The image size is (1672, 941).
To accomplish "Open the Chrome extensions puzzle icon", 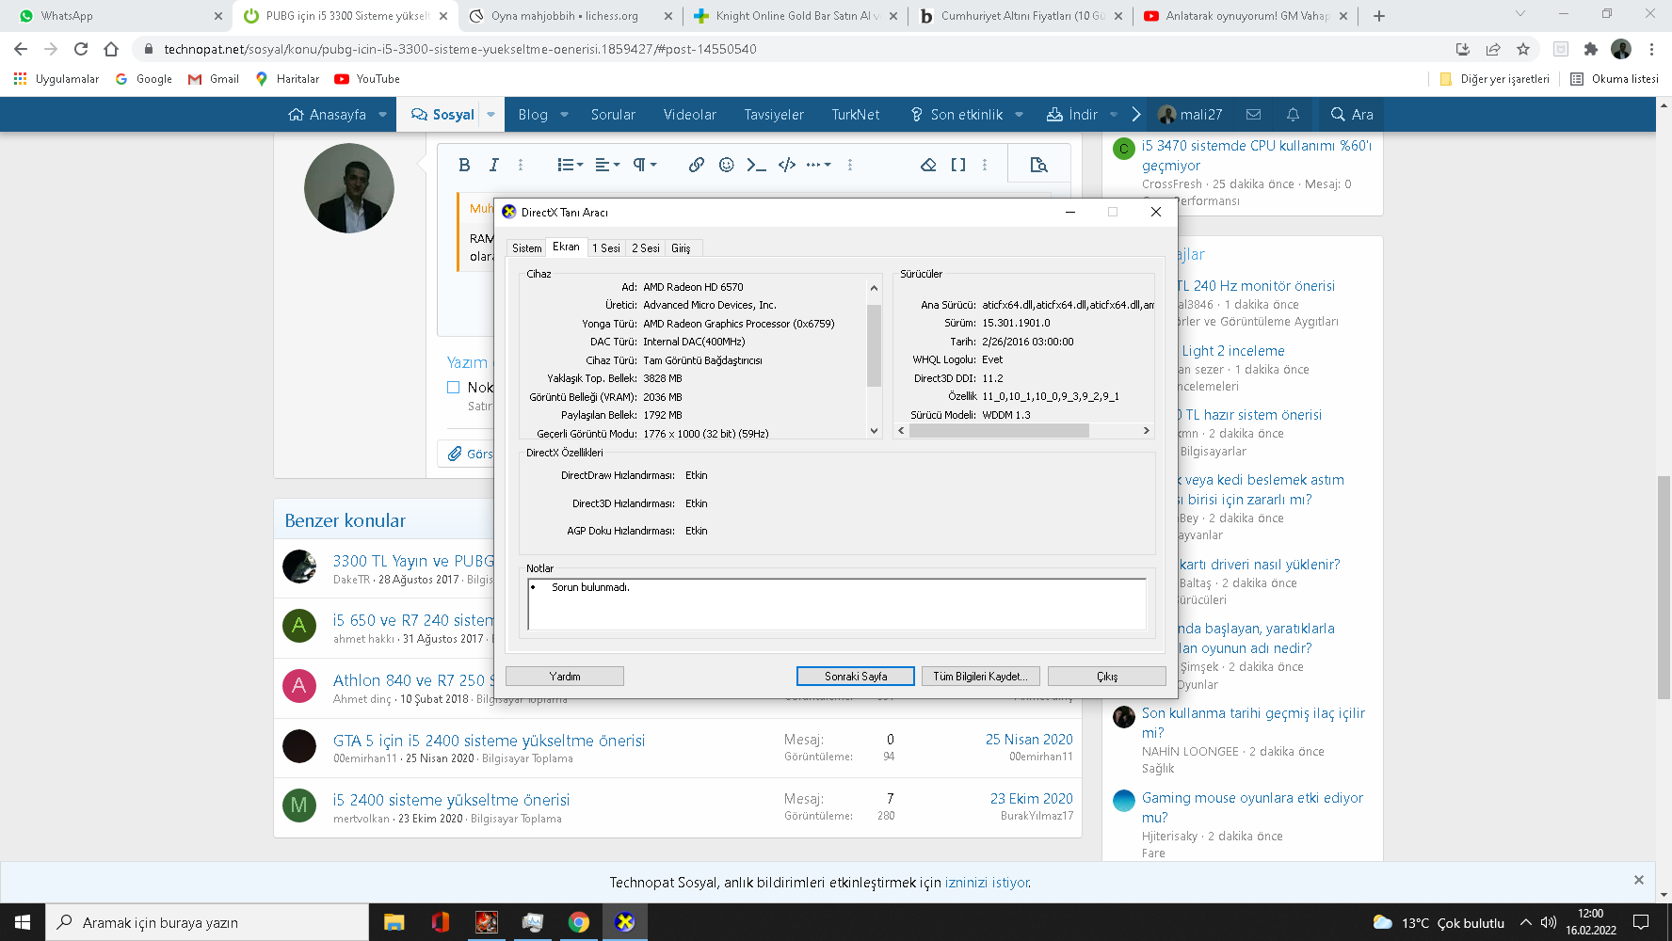I will click(x=1591, y=49).
